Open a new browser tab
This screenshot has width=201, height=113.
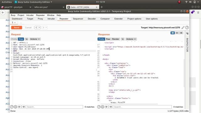[102, 7]
